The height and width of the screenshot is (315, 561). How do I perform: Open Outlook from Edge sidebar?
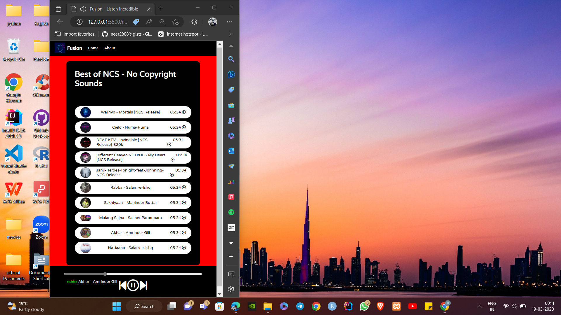pos(231,151)
